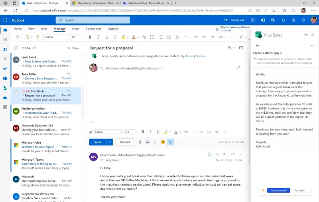
Task: Favorite the Inbox folder star
Action: pyautogui.click(x=34, y=48)
